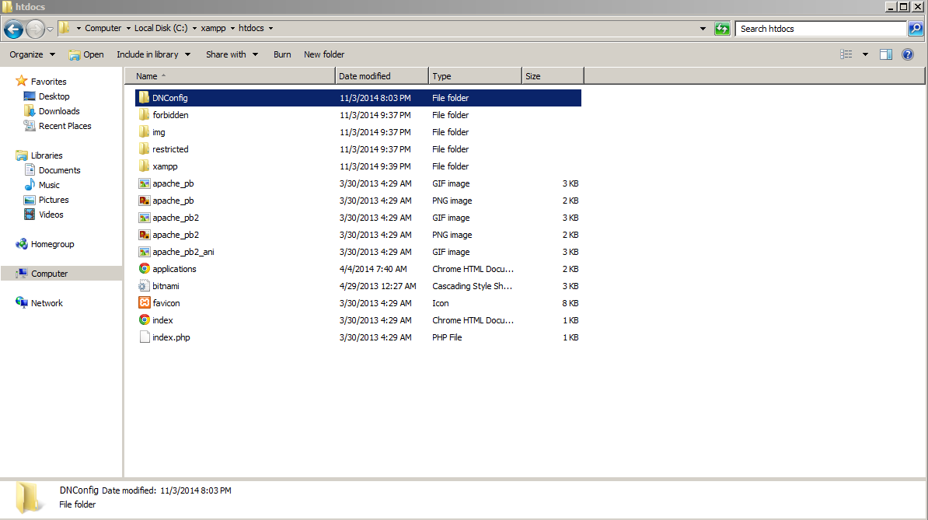Screen dimensions: 928x520
Task: Click the apache_pb PNG image icon
Action: click(144, 201)
